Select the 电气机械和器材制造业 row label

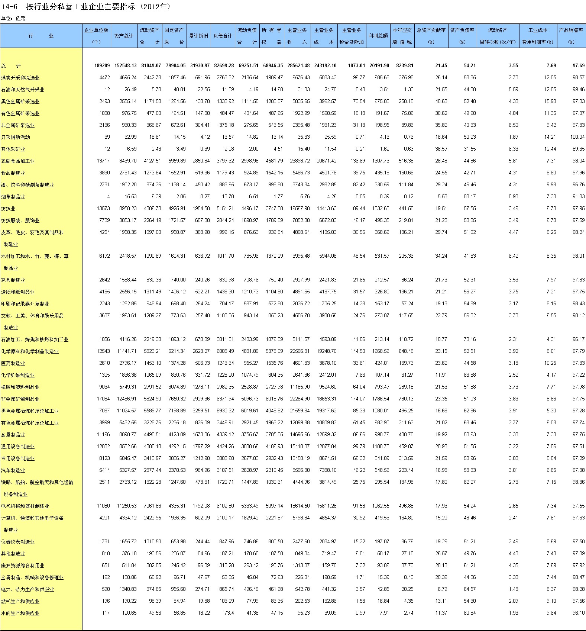pos(25,506)
